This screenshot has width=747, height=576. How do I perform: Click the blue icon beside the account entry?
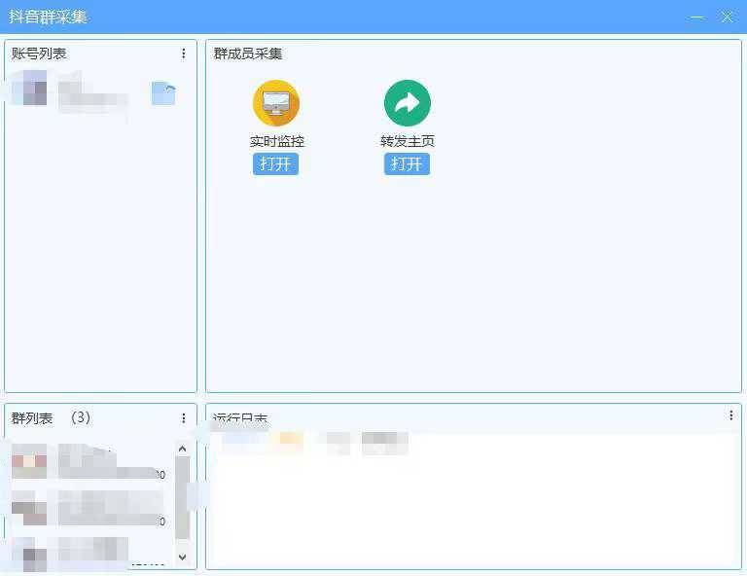163,93
